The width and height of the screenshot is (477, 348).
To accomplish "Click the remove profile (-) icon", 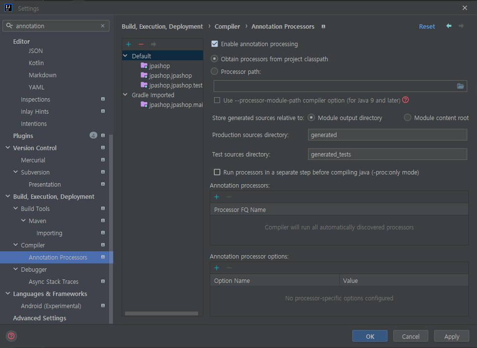I will (141, 44).
